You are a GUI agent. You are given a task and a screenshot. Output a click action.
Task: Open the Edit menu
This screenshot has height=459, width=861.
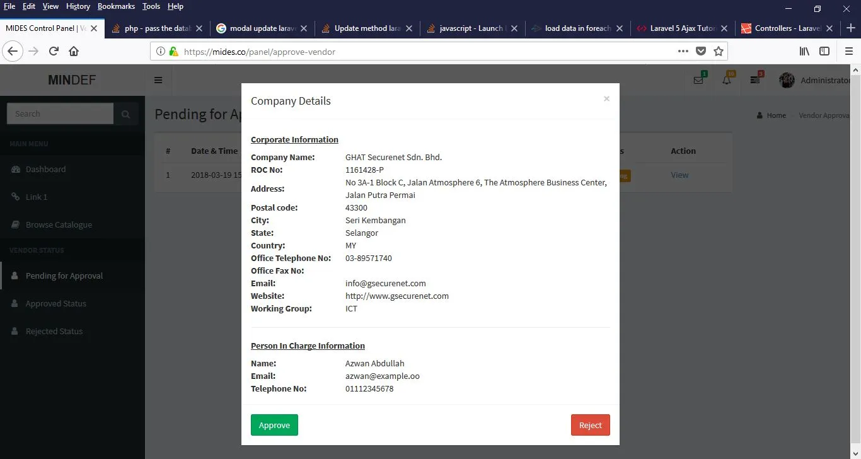point(29,6)
